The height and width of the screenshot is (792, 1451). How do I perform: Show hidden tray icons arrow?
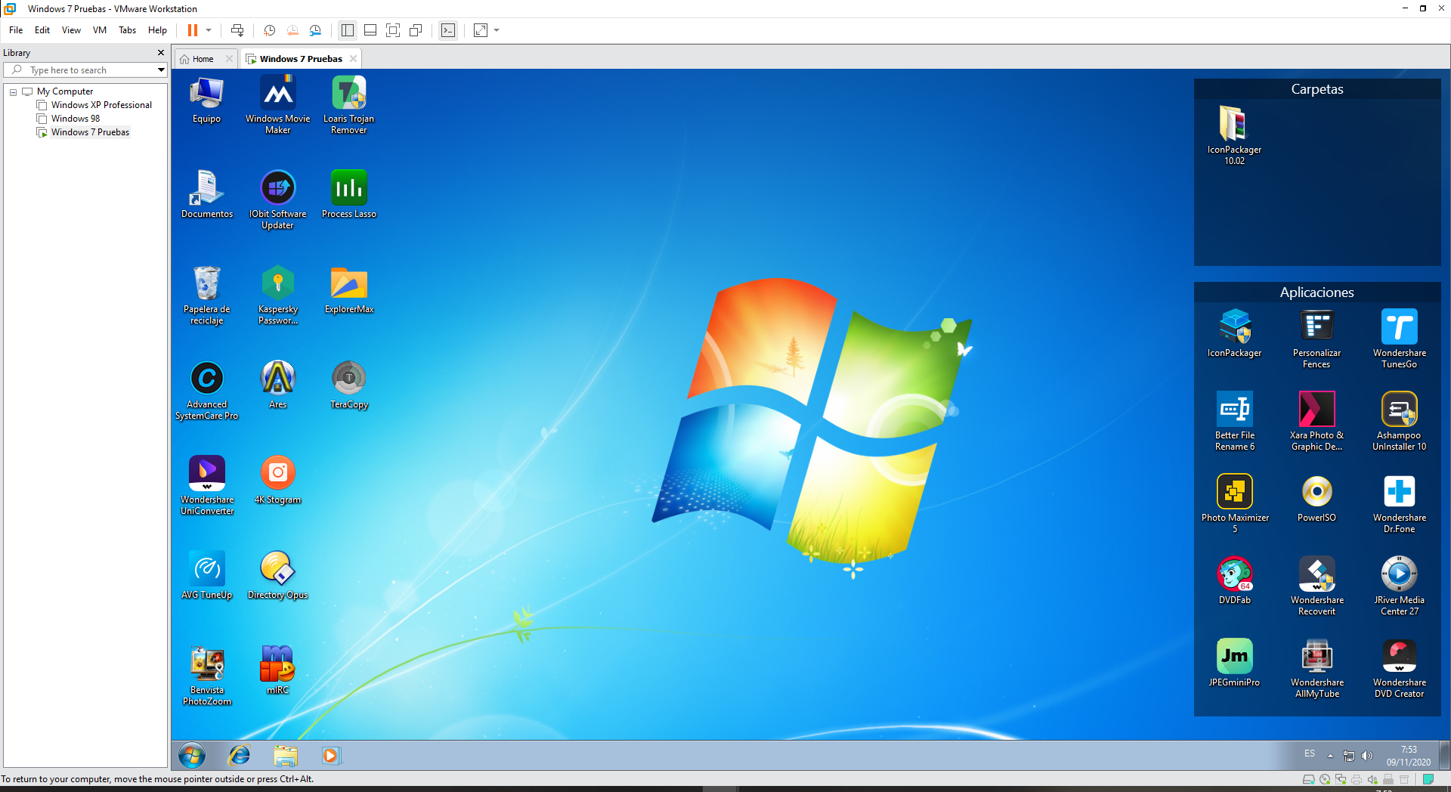[x=1330, y=756]
